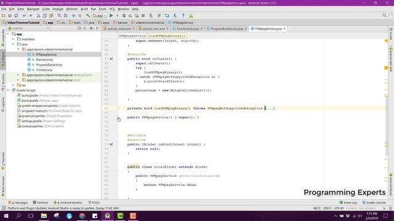Image resolution: width=394 pixels, height=221 pixels.
Task: Open gradle.properties file
Action: pyautogui.click(x=33, y=116)
